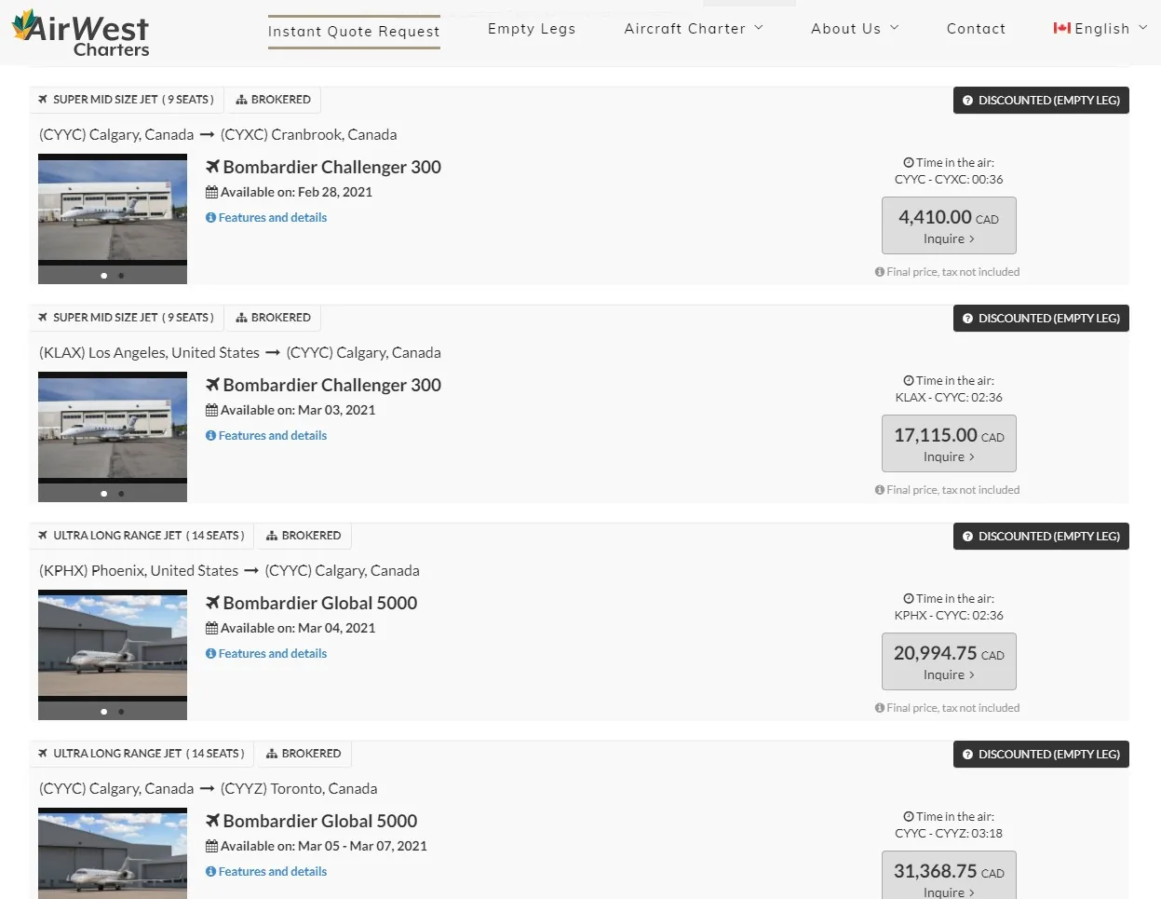Select first carousel dot on Los Angeles listing photo

coord(103,494)
